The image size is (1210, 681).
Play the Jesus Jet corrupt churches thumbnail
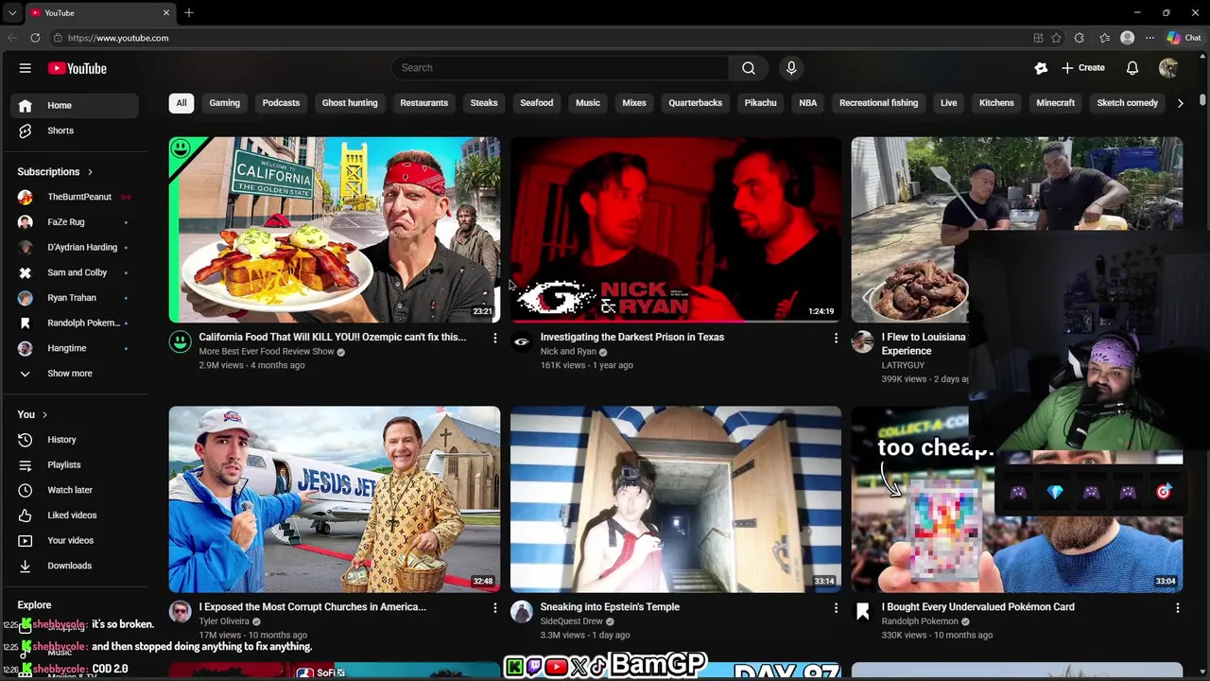(335, 499)
